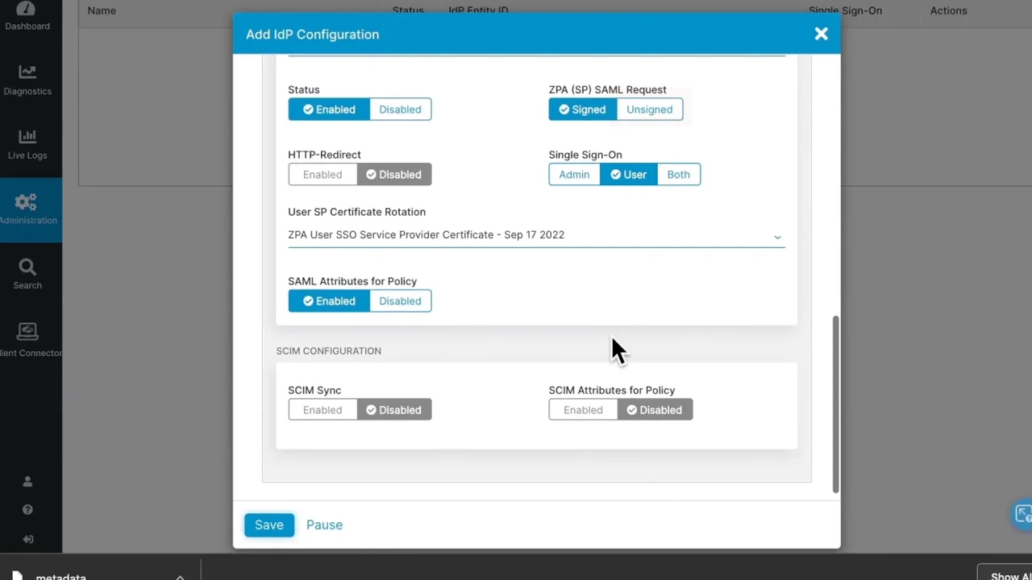Set Status to Disabled
Image resolution: width=1032 pixels, height=580 pixels.
click(x=400, y=110)
